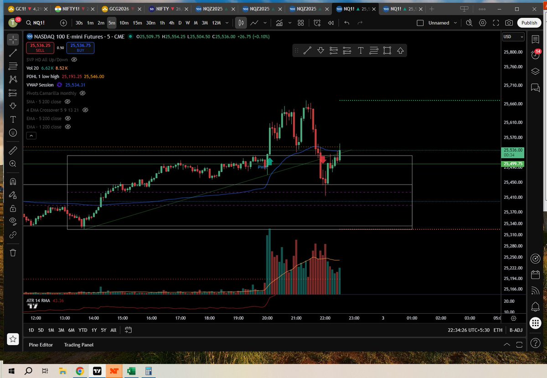Click add symbol plus icon next to NQ1!

coord(63,23)
